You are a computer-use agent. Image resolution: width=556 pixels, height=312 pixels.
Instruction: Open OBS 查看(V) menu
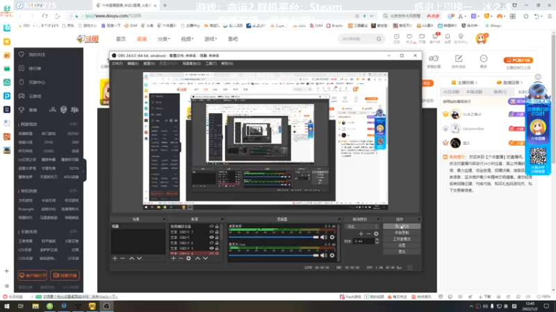[x=149, y=64]
